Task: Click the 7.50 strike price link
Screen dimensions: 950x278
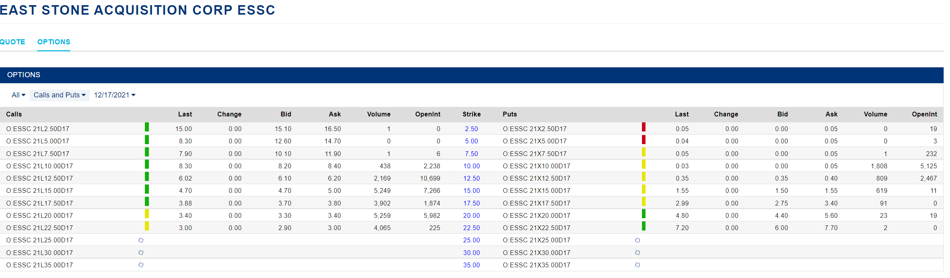Action: click(471, 154)
